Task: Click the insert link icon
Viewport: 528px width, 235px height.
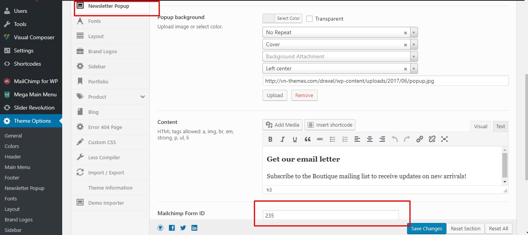Action: (420, 139)
